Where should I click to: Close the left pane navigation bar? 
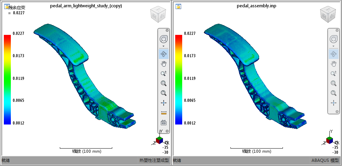[167, 30]
